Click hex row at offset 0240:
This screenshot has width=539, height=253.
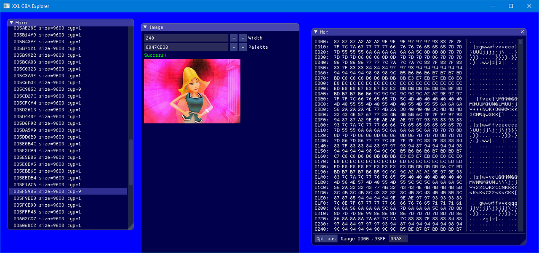click(416, 229)
